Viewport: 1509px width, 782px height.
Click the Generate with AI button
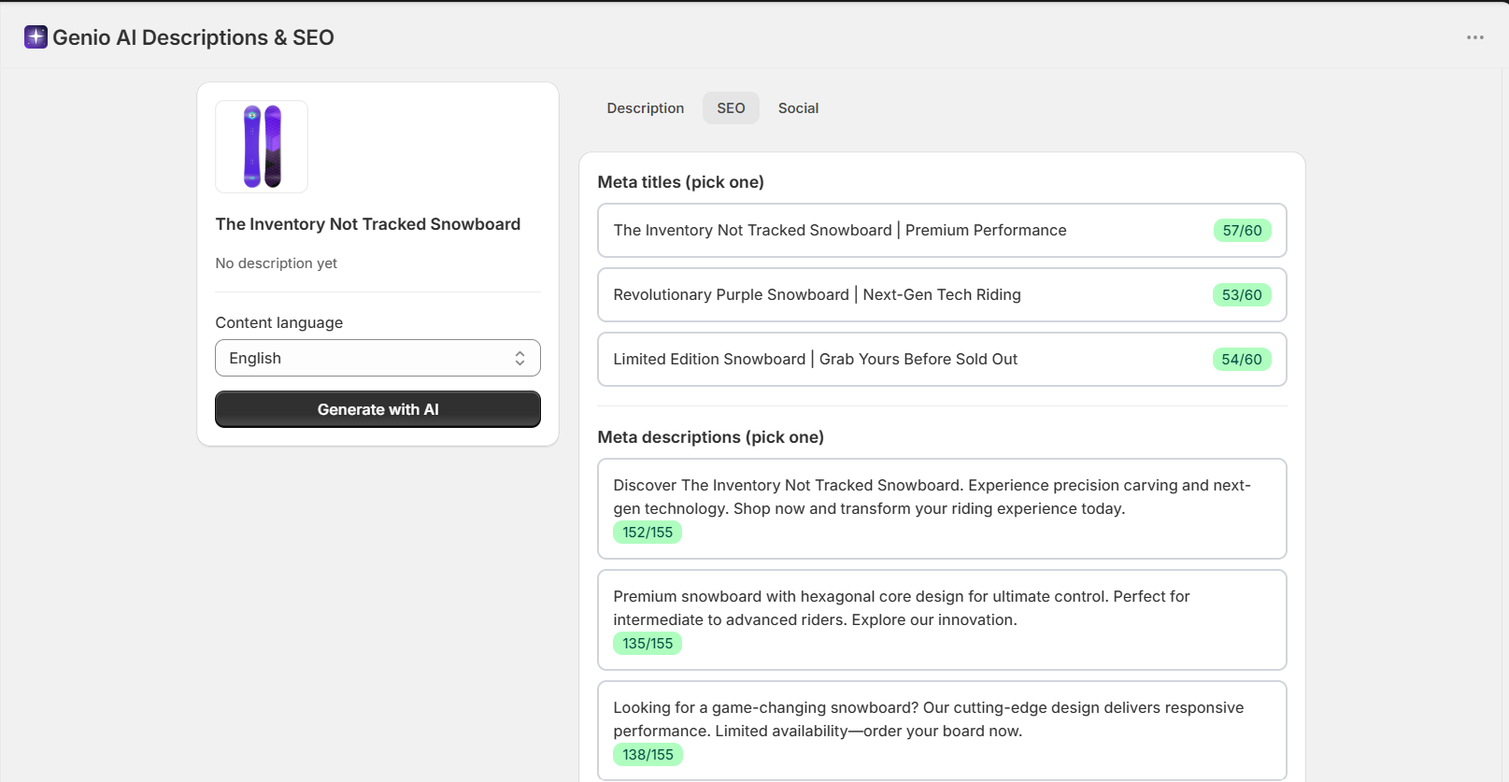tap(377, 409)
